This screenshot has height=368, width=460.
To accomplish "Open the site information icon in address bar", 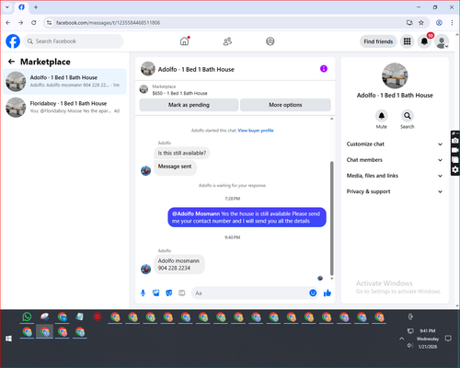I will (49, 22).
